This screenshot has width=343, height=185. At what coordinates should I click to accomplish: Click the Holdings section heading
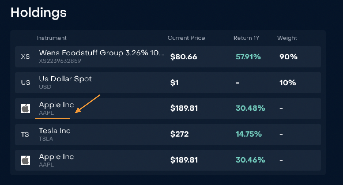coord(38,13)
